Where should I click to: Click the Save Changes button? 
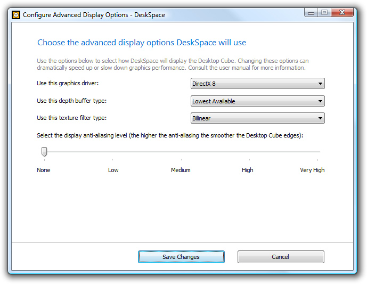pyautogui.click(x=181, y=257)
